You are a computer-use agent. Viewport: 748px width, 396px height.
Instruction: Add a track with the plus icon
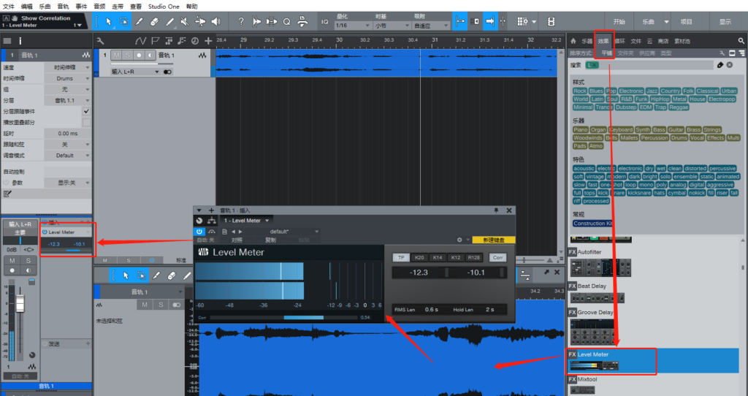tap(208, 41)
